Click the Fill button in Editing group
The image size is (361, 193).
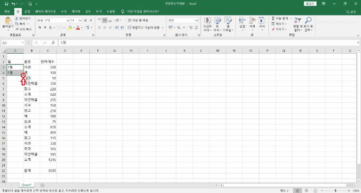279,24
